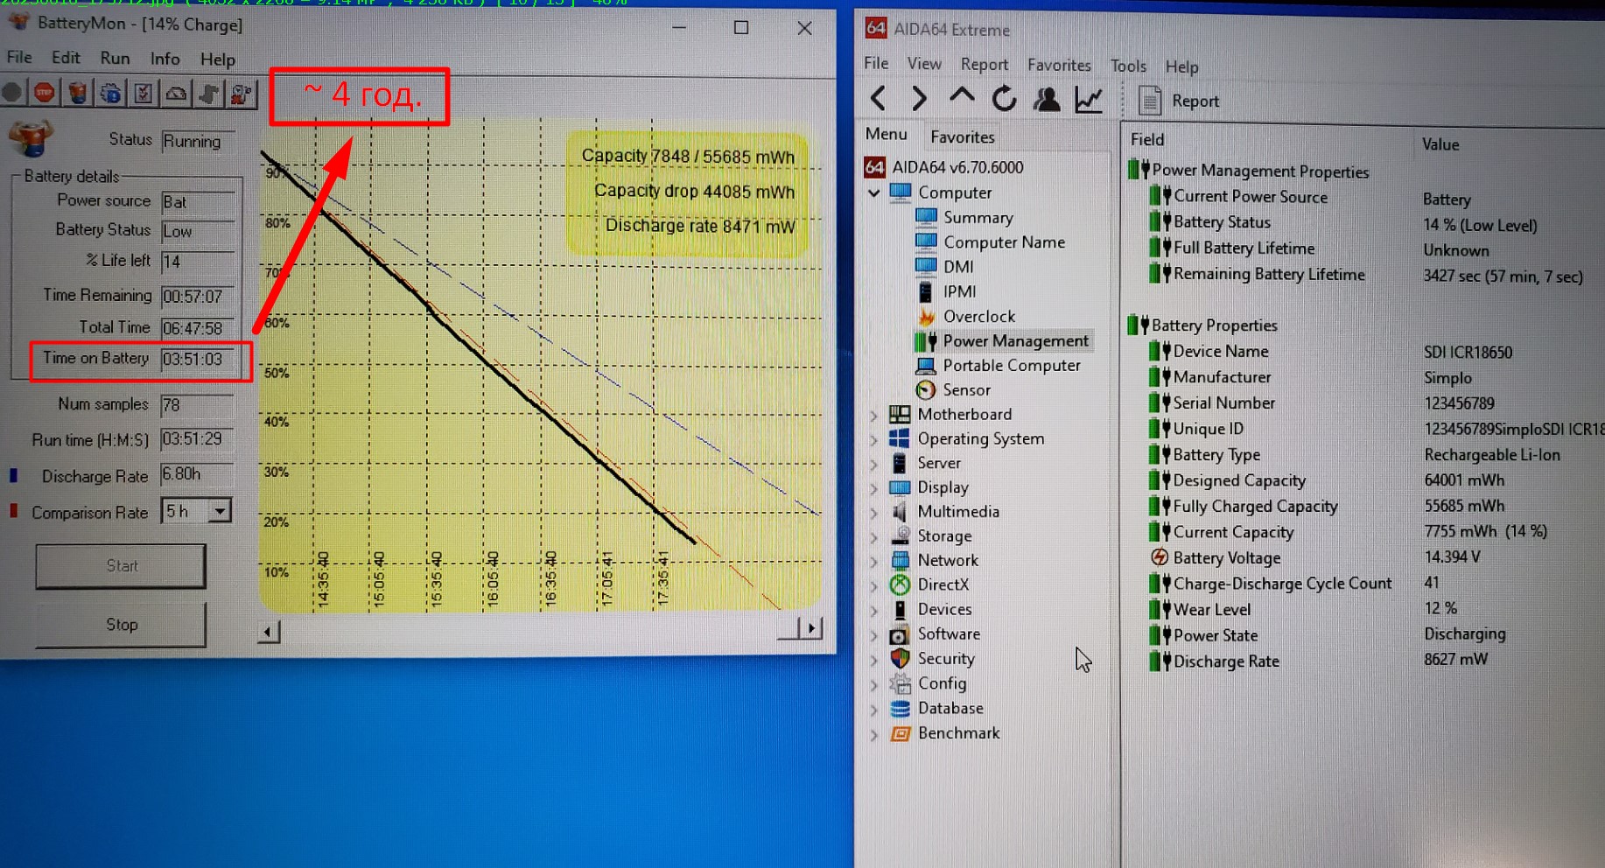Click the AIDA64 users icon
This screenshot has height=868, width=1605.
pyautogui.click(x=1047, y=100)
